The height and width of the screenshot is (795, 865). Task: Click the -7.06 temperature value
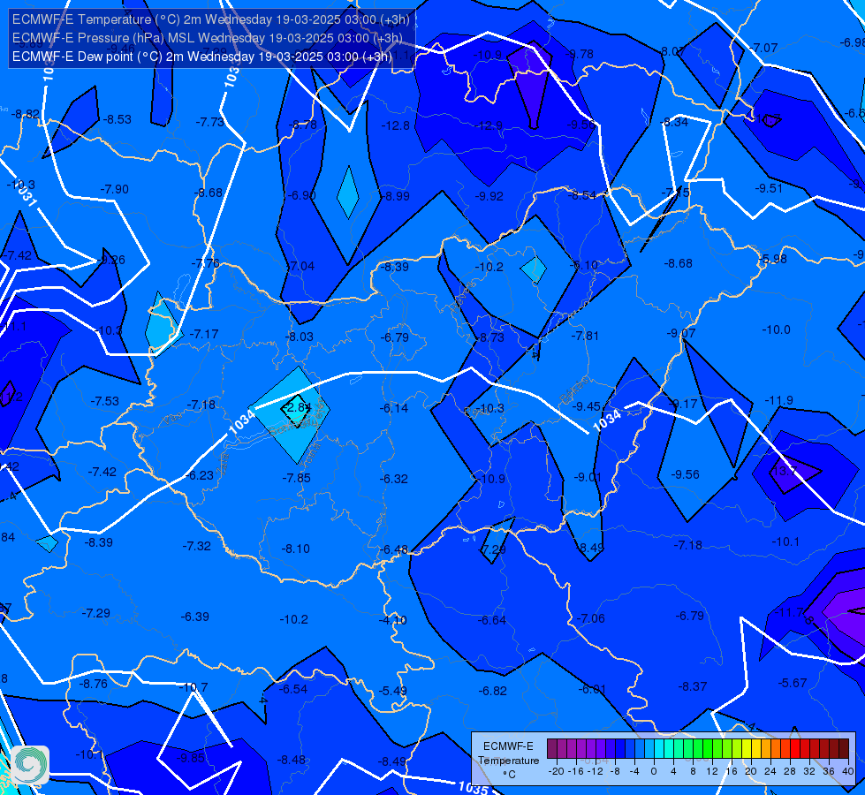pos(590,618)
